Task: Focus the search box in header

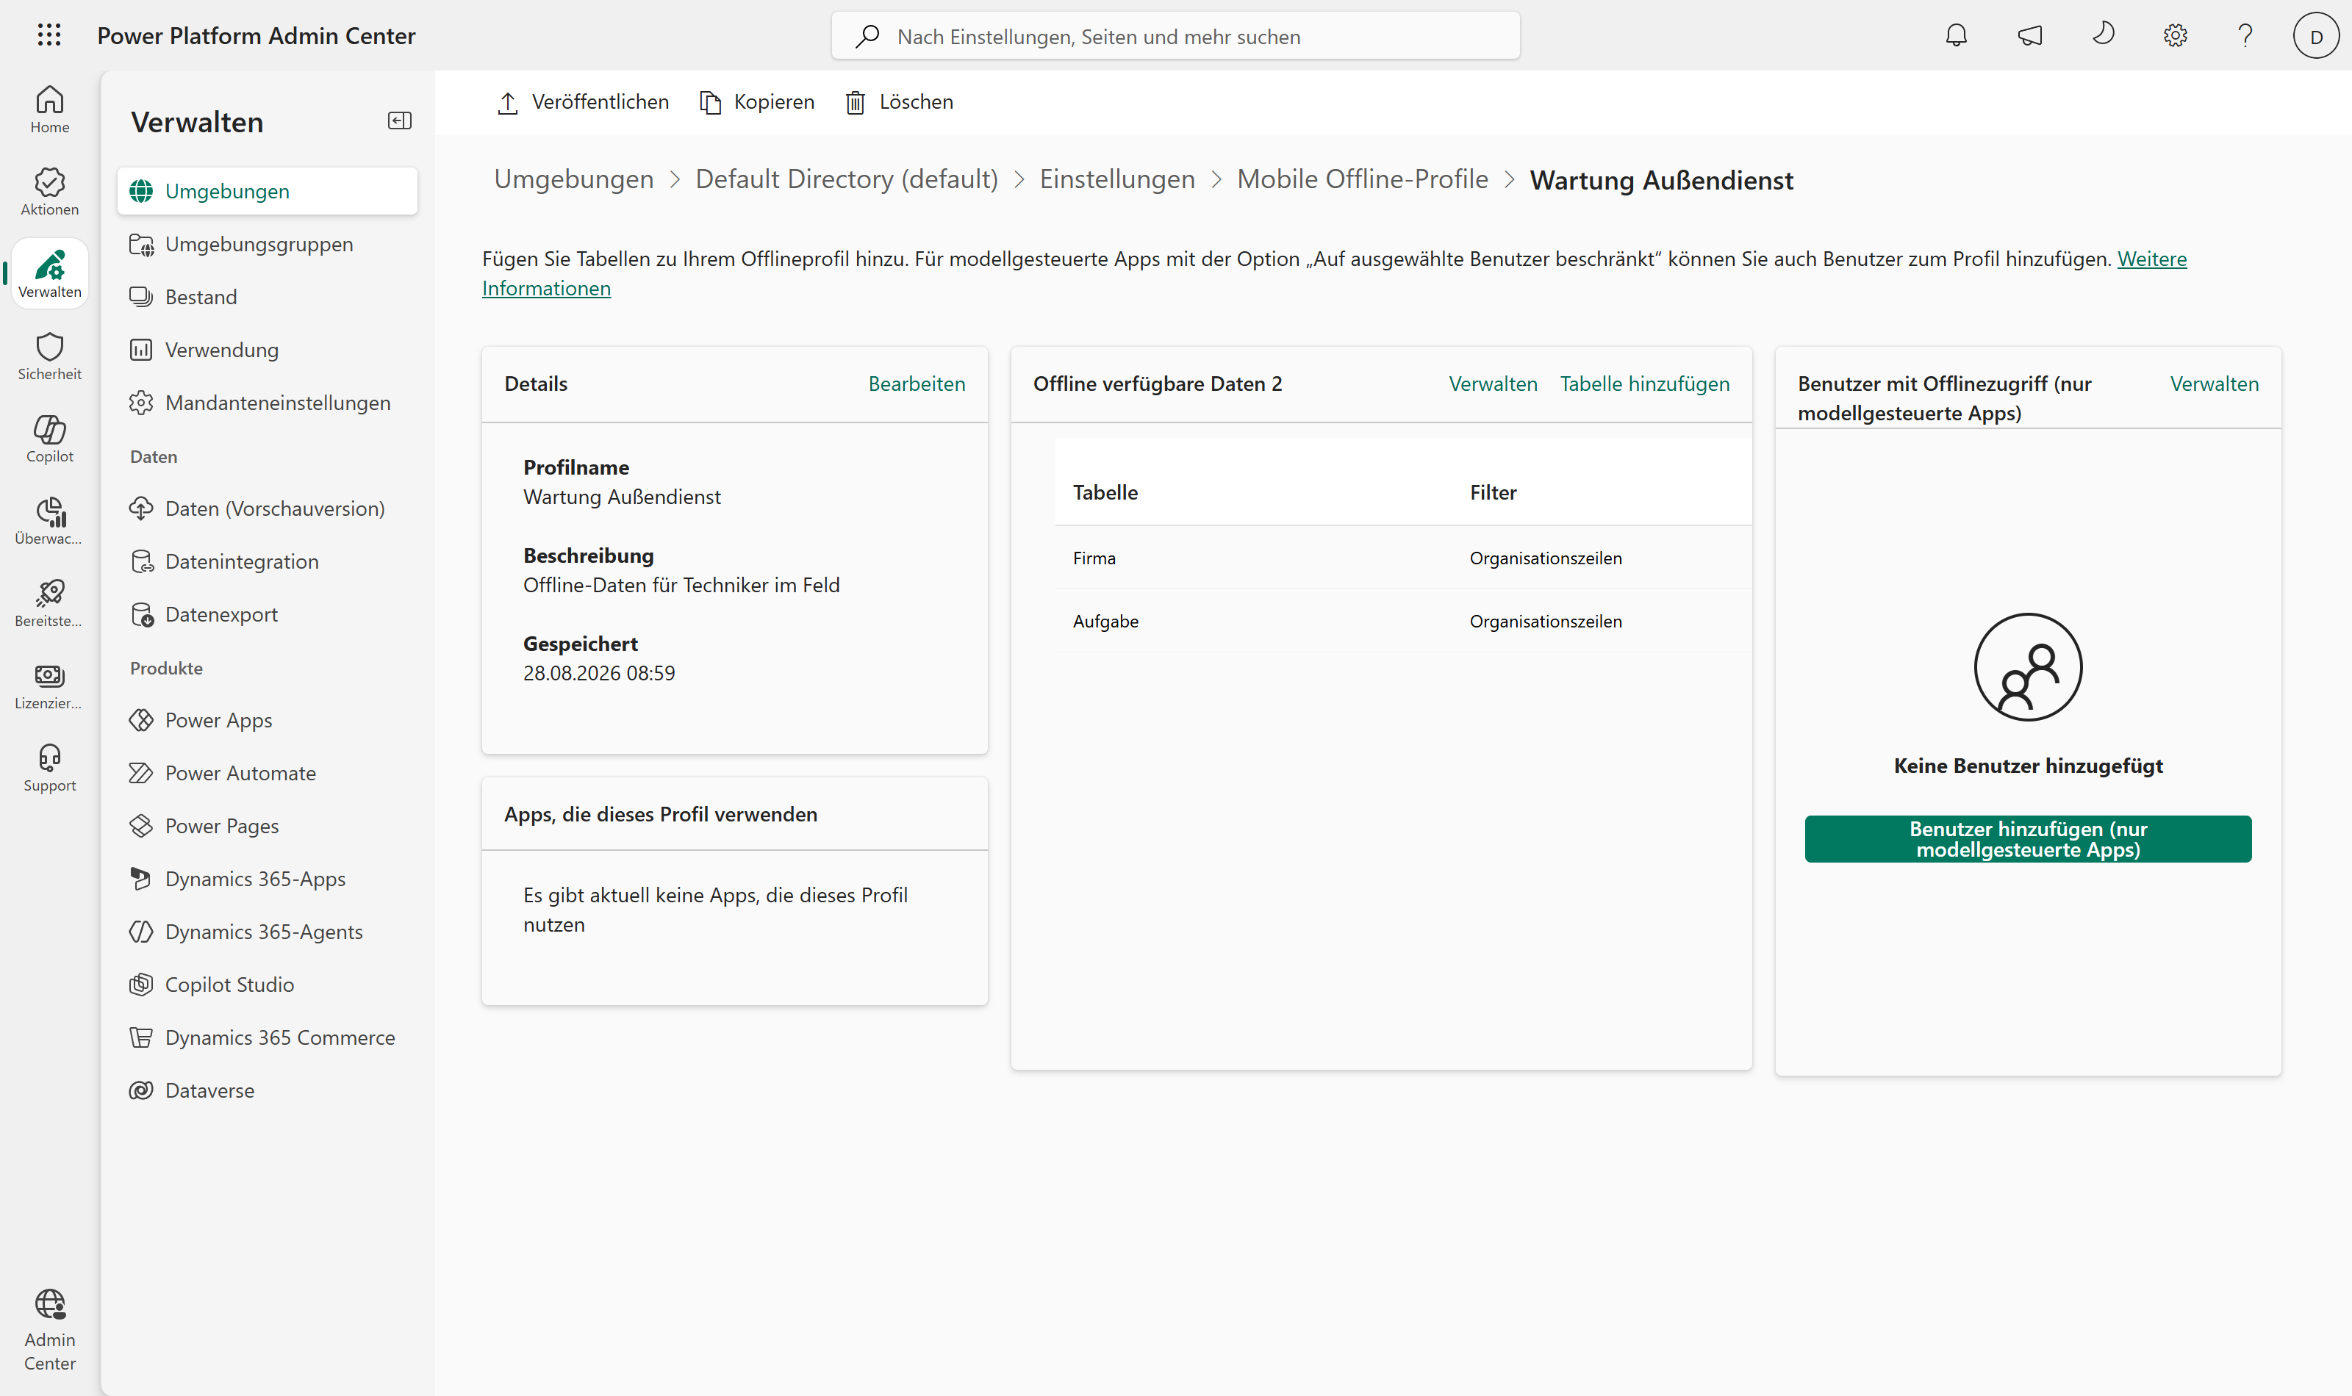Action: pyautogui.click(x=1175, y=36)
